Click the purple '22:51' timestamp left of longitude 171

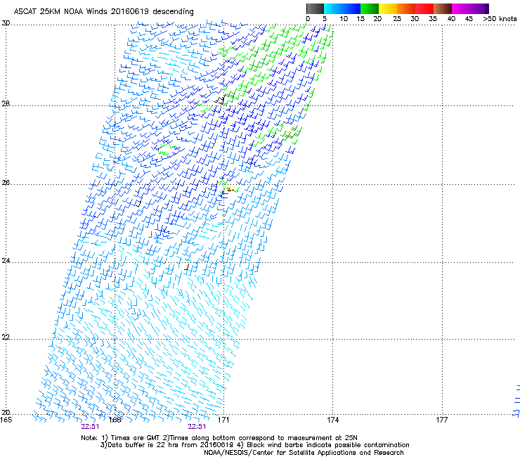coord(197,427)
